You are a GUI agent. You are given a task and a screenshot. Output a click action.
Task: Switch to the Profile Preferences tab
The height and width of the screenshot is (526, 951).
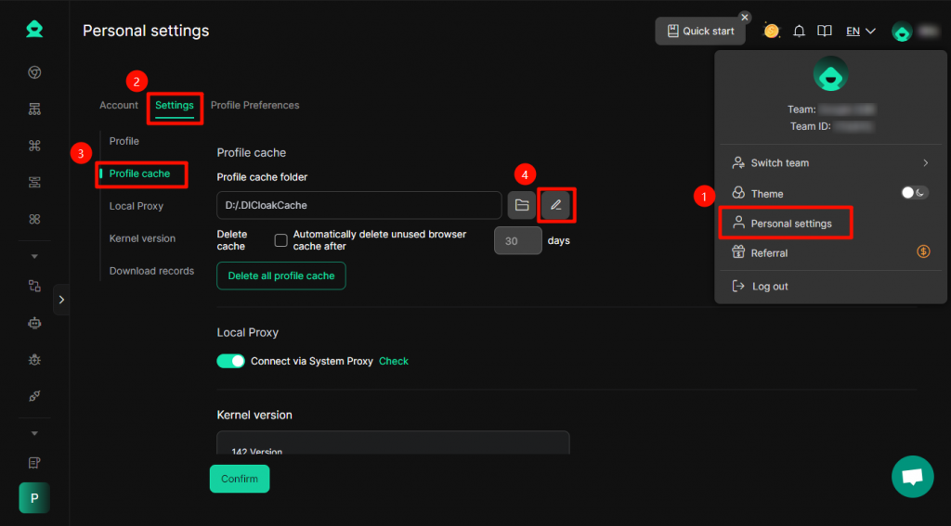point(254,106)
